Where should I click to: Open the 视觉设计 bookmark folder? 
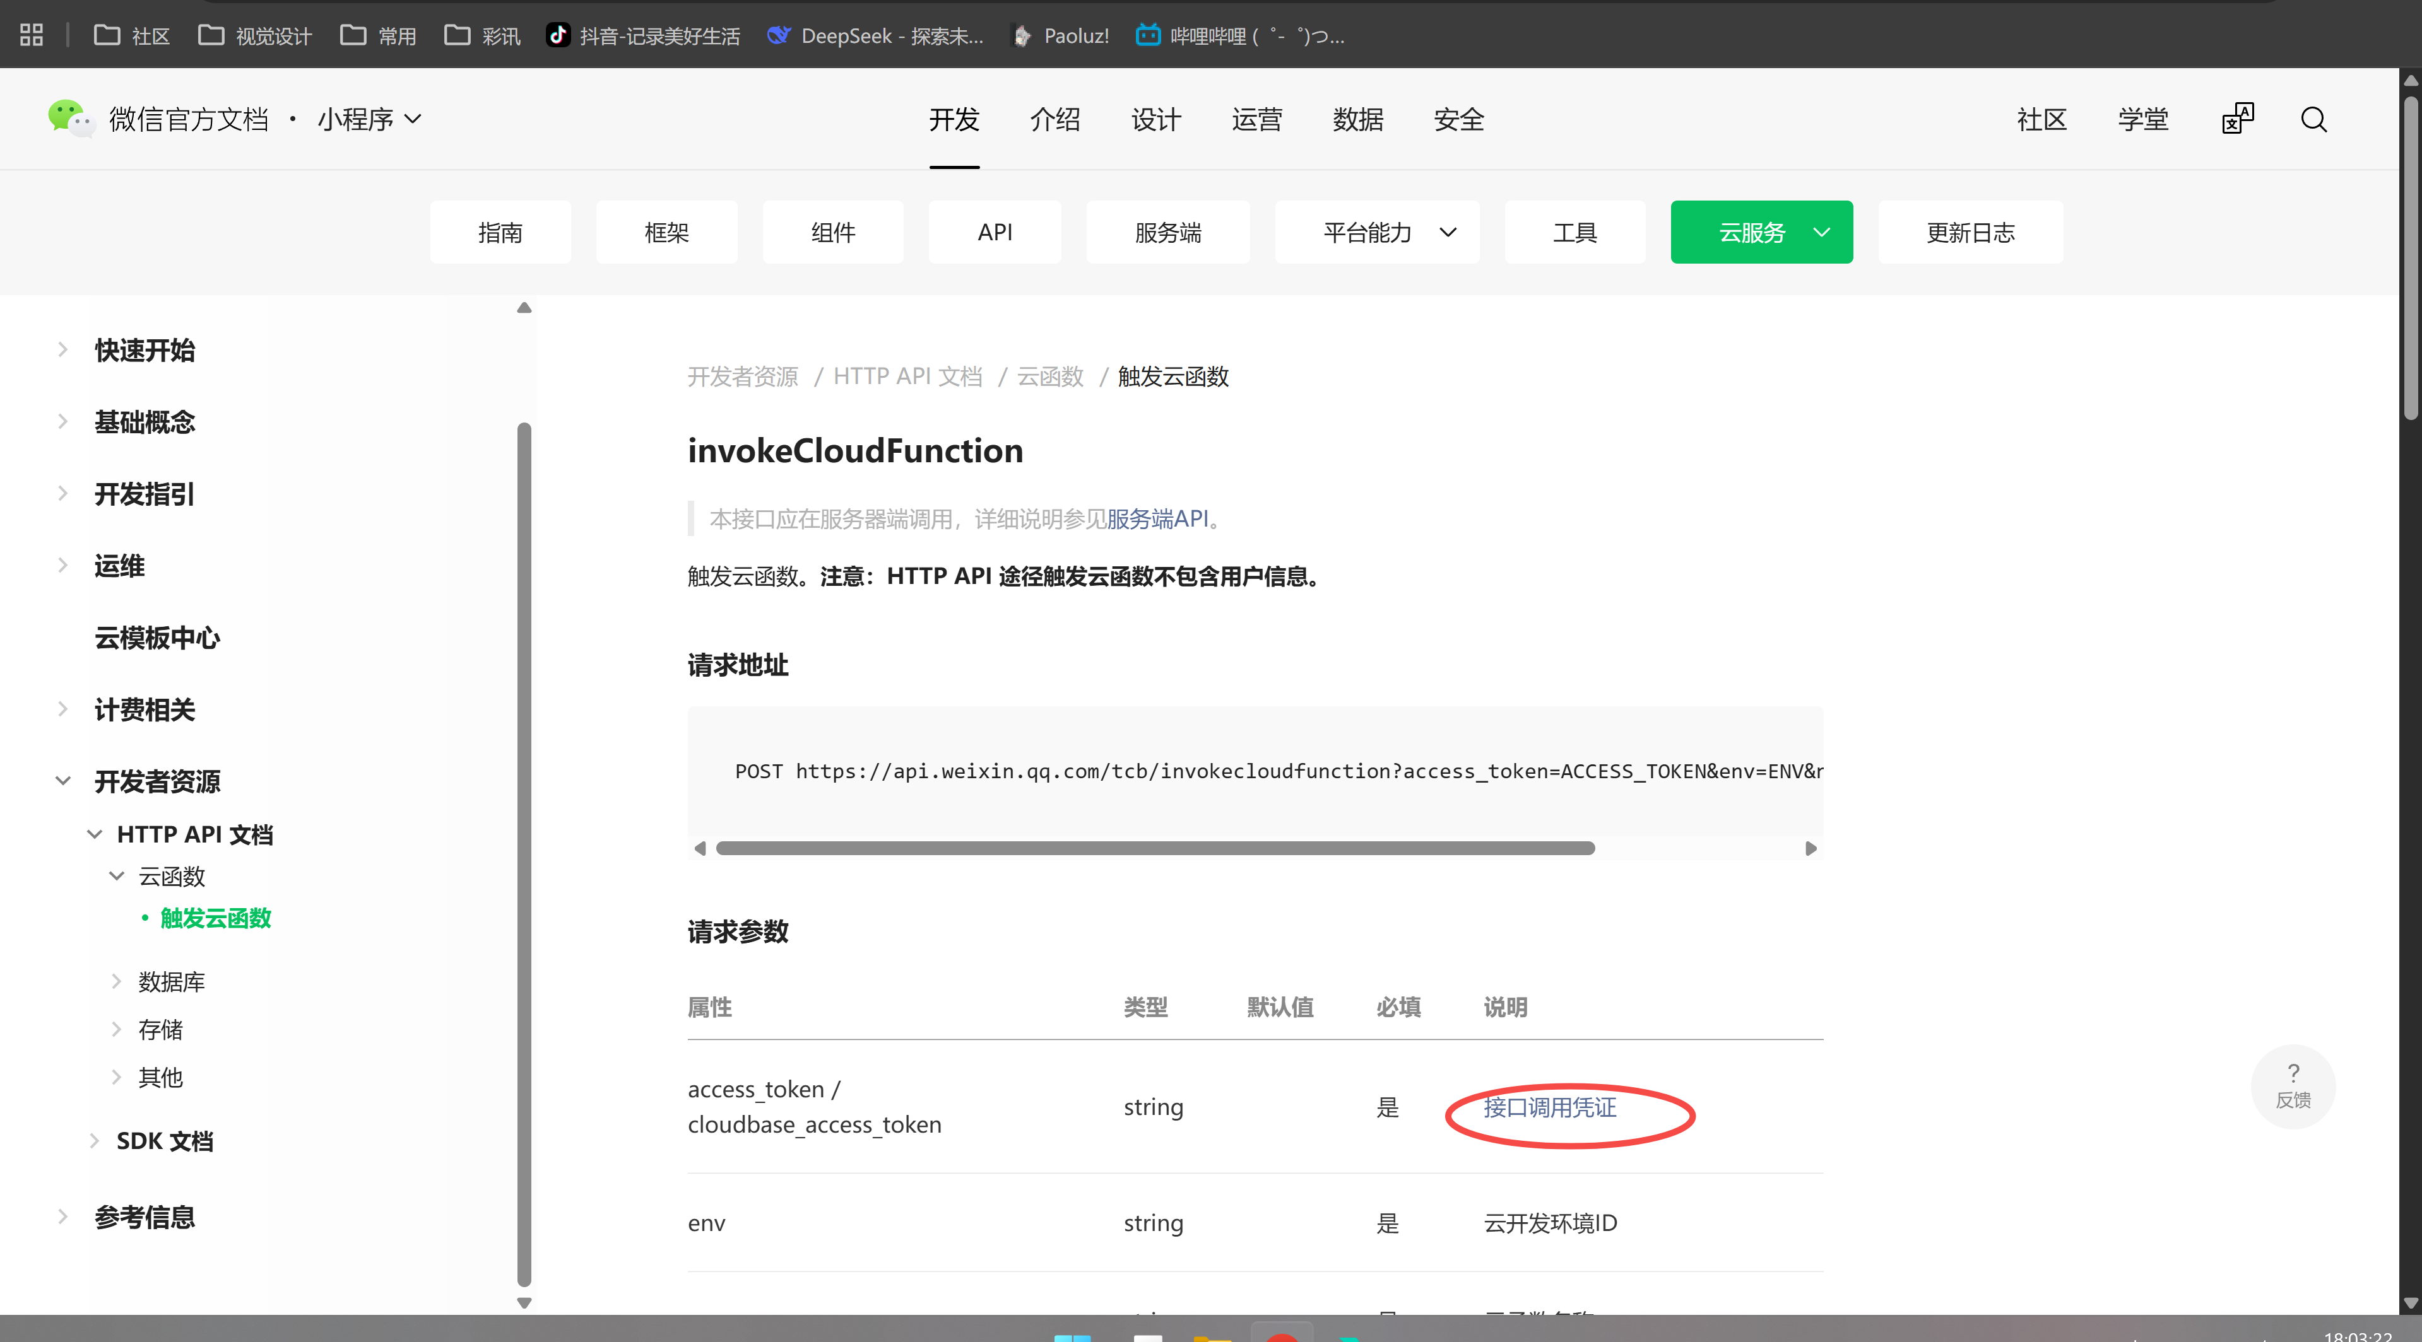255,36
